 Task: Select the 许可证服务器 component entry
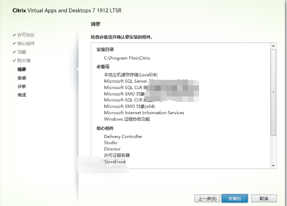click(x=117, y=155)
